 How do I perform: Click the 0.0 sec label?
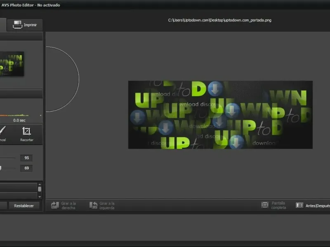[x=19, y=120]
